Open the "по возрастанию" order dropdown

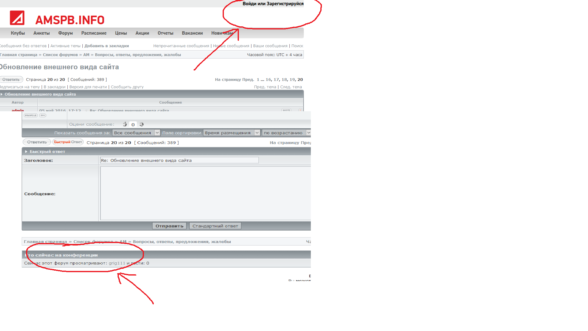click(x=286, y=133)
